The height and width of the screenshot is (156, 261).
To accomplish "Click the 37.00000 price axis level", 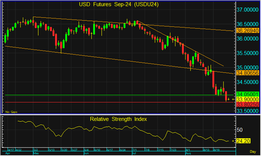I will coord(247,10).
